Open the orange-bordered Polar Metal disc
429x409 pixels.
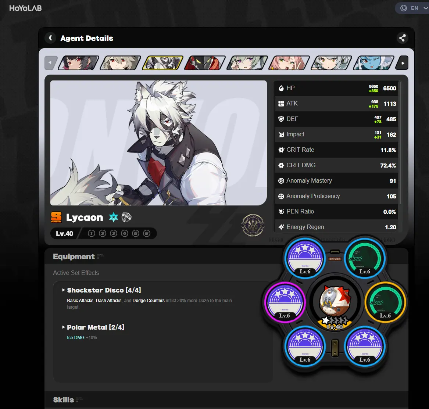(x=385, y=302)
